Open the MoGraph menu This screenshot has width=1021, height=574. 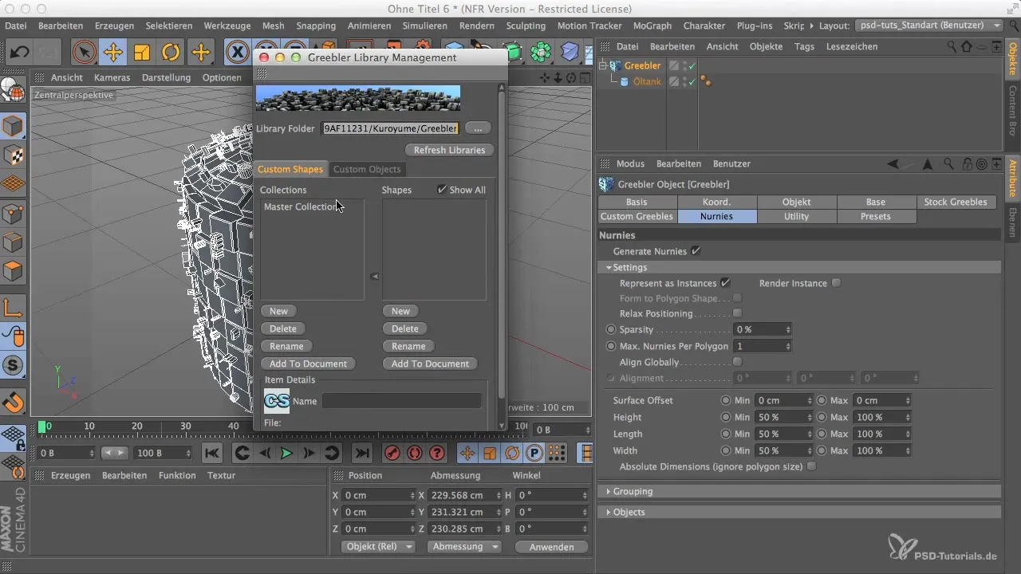click(x=654, y=26)
